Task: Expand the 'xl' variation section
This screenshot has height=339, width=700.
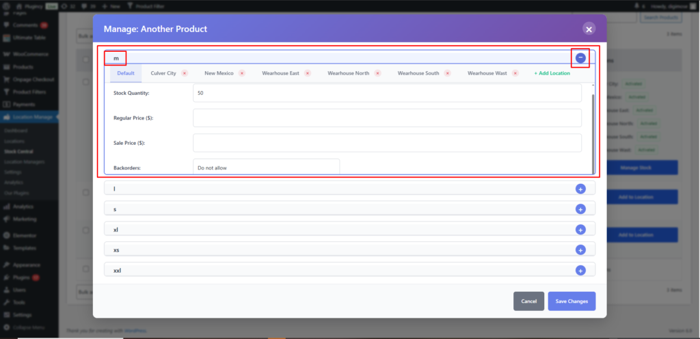Action: [x=580, y=230]
